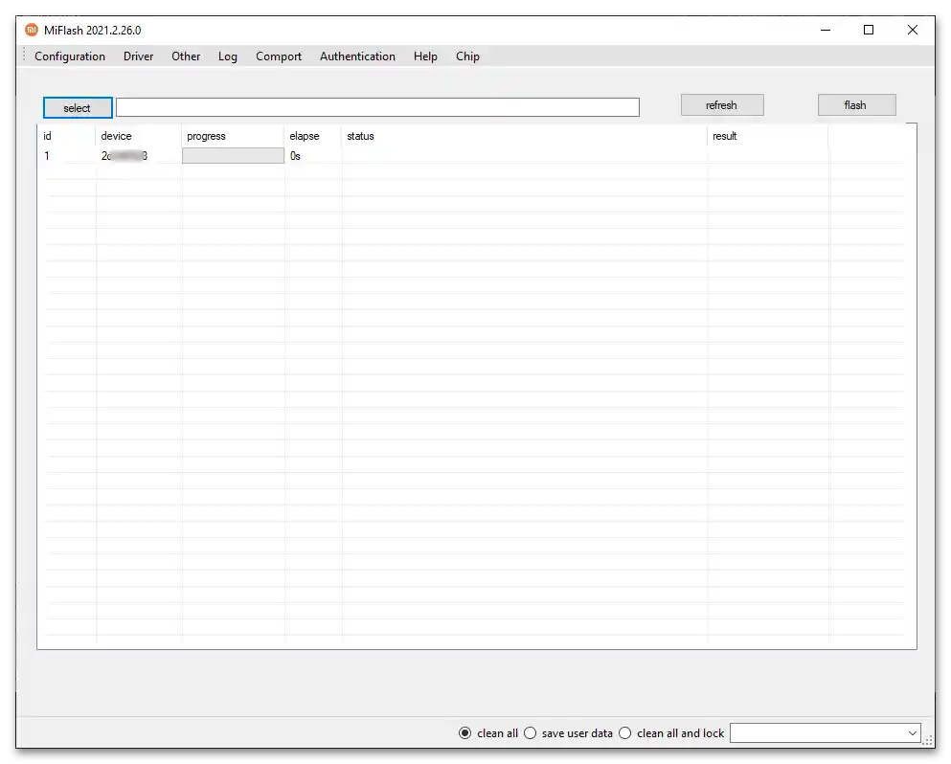Open the Driver menu
This screenshot has height=764, width=951.
pos(138,56)
